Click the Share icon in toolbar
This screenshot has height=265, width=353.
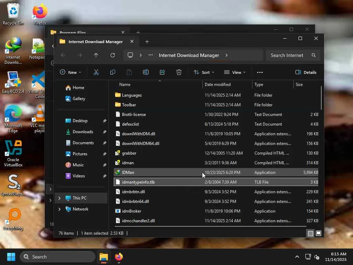(x=162, y=72)
